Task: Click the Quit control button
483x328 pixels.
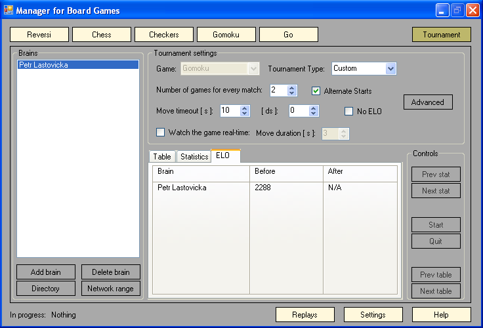Action: pyautogui.click(x=436, y=241)
